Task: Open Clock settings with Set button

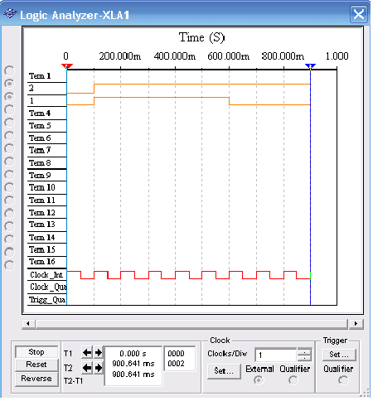Action: click(x=224, y=371)
